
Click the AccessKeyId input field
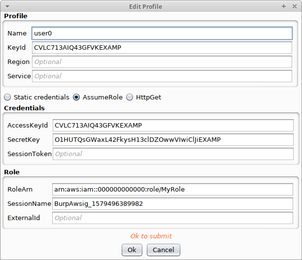(x=173, y=125)
